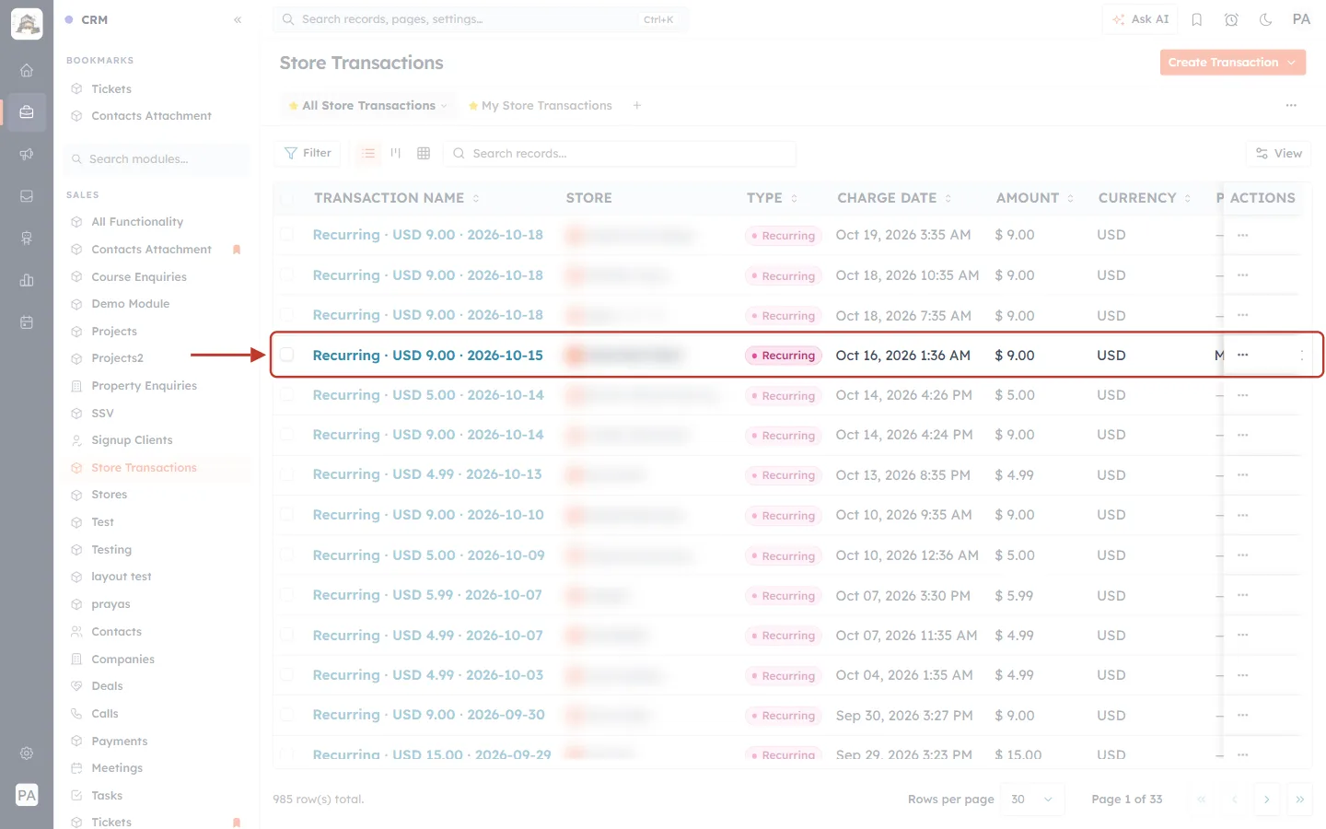
Task: Open the settings gear in left rail
Action: pyautogui.click(x=27, y=753)
